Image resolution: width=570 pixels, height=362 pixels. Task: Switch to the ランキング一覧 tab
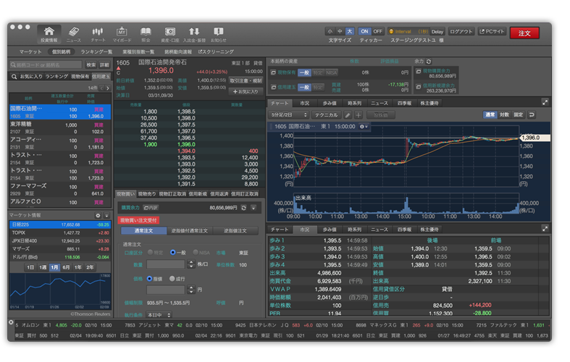point(96,52)
